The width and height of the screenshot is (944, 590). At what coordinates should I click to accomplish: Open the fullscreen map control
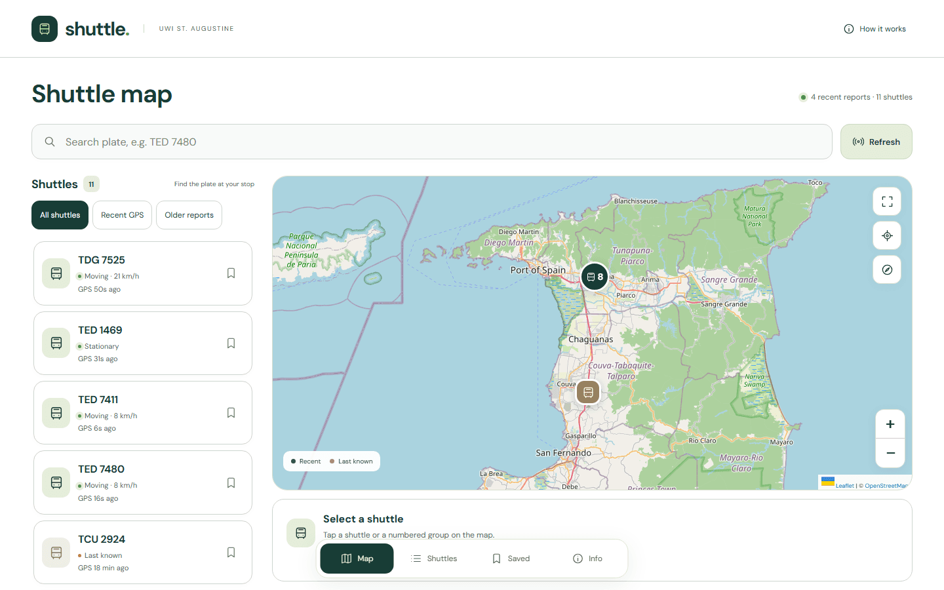click(x=887, y=202)
